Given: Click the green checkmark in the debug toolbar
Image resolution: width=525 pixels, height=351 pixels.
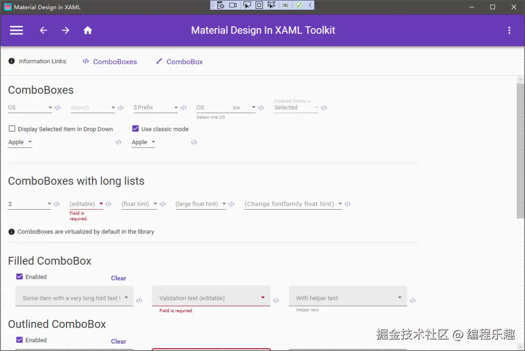Looking at the screenshot, I should 299,5.
